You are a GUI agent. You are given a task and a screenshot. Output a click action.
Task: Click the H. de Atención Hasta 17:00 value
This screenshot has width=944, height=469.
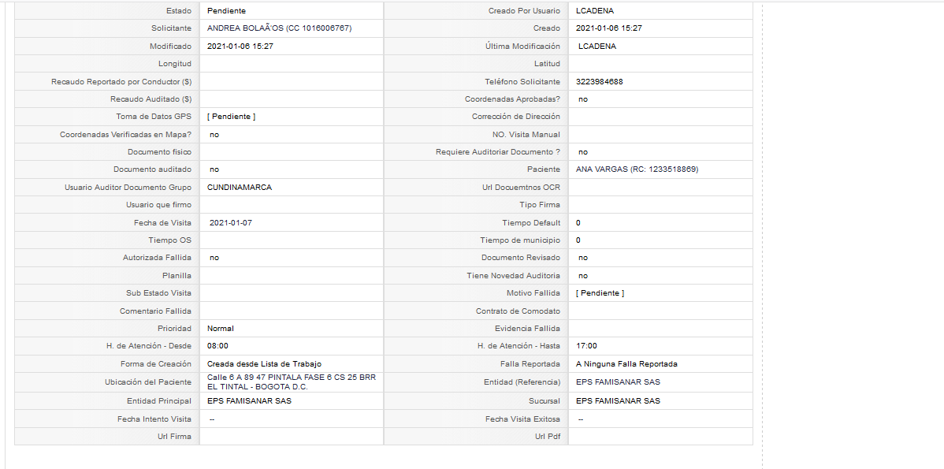coord(586,346)
